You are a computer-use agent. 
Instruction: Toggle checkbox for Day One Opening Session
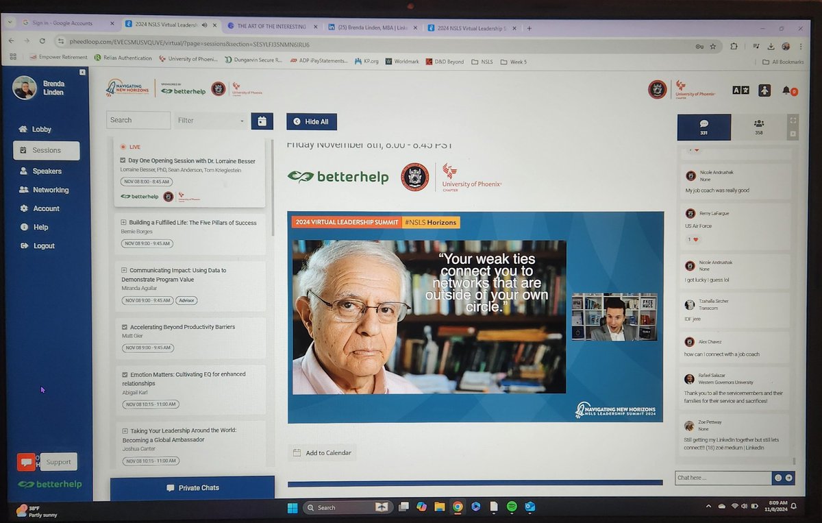pyautogui.click(x=123, y=160)
